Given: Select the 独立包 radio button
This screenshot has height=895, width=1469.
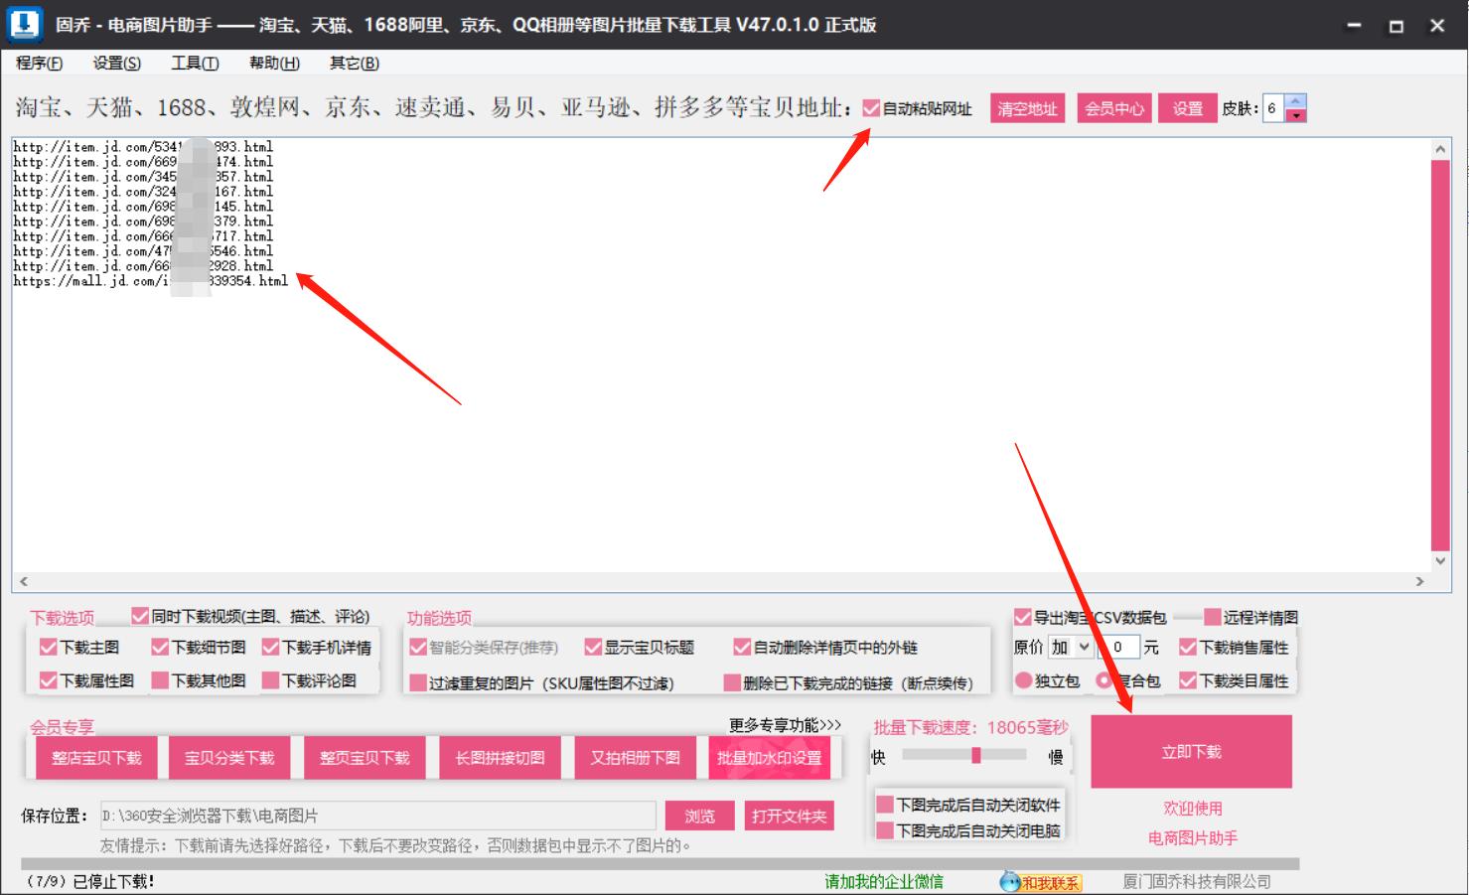Looking at the screenshot, I should (1024, 681).
